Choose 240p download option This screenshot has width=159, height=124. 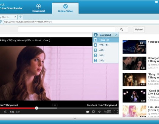click(x=106, y=61)
